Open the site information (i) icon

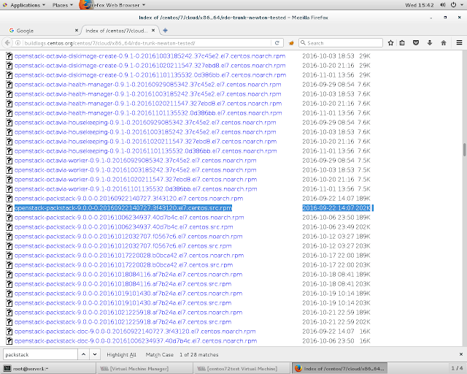(18, 43)
